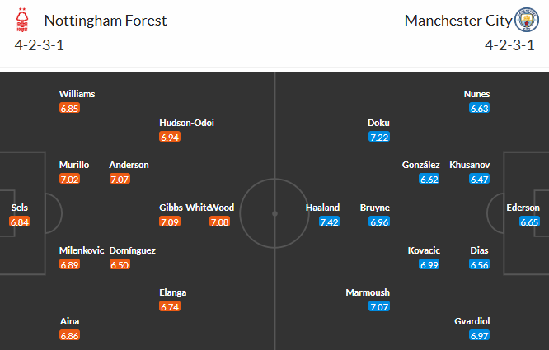Click Doku's 7.22 rating badge
This screenshot has height=350, width=549.
click(379, 137)
